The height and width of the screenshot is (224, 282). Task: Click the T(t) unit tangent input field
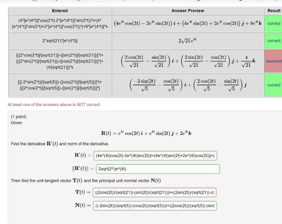coord(155,192)
